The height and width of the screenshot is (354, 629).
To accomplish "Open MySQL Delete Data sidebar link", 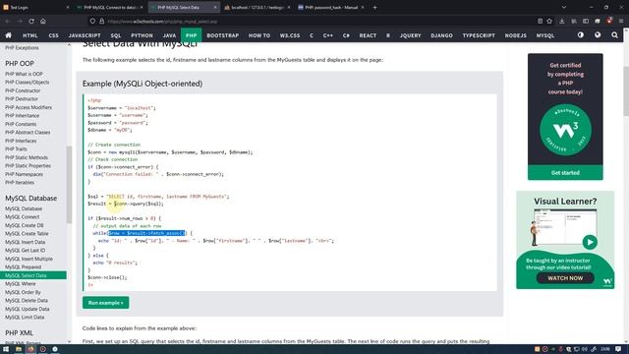I will pyautogui.click(x=27, y=300).
